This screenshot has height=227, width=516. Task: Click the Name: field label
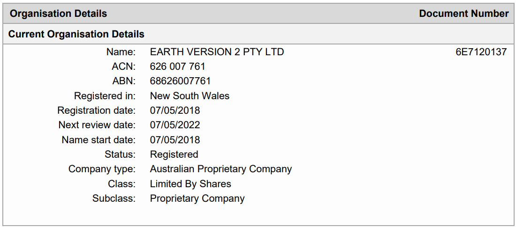pos(121,52)
